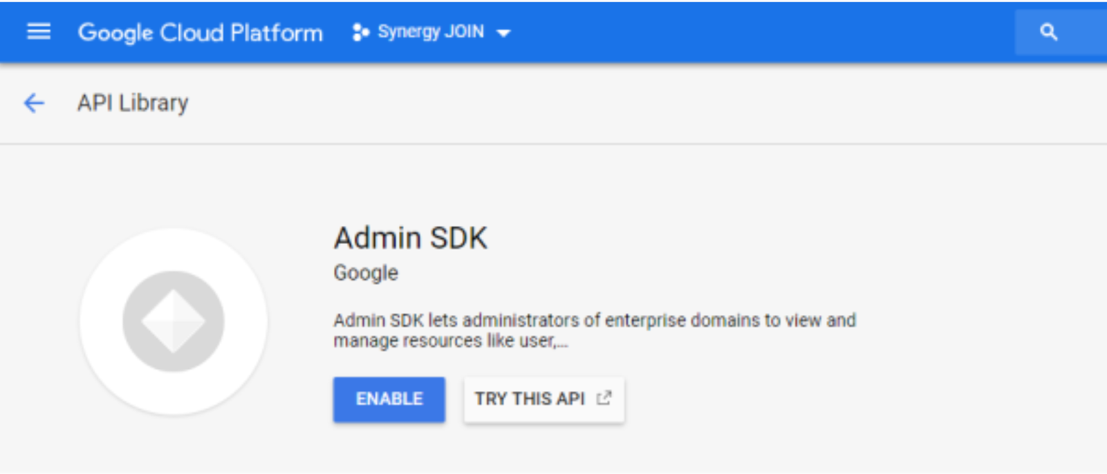
Task: Enable the Admin SDK API
Action: point(389,399)
